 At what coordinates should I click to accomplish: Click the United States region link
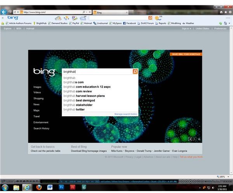pyautogui.click(x=202, y=28)
